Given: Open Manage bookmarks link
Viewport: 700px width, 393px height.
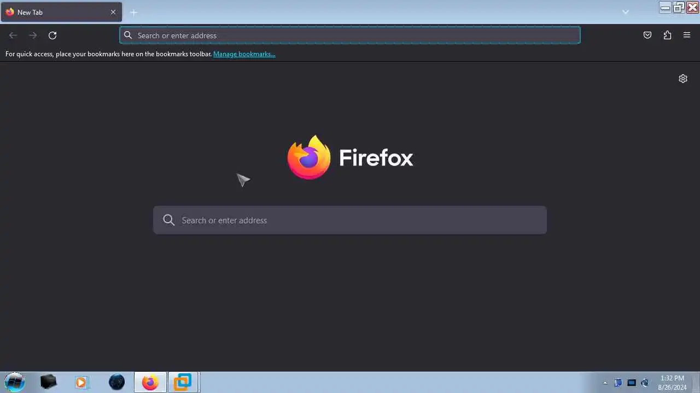Looking at the screenshot, I should (x=244, y=54).
